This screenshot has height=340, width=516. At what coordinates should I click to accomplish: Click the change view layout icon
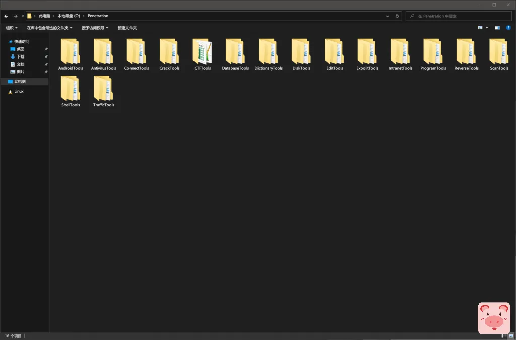(x=480, y=28)
